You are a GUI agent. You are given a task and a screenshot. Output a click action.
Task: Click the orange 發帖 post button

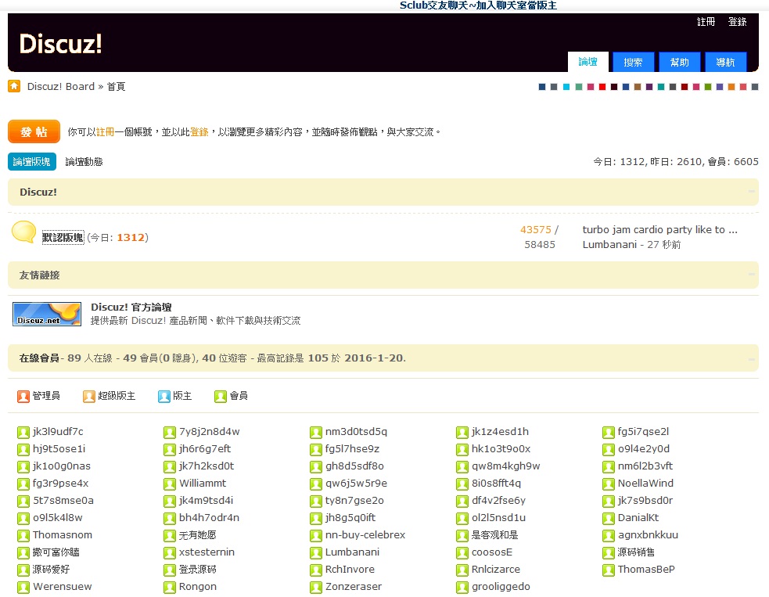pos(34,131)
